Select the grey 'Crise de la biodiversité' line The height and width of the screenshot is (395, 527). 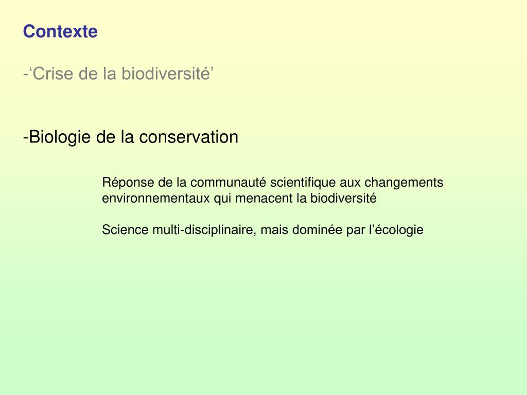[x=118, y=74]
